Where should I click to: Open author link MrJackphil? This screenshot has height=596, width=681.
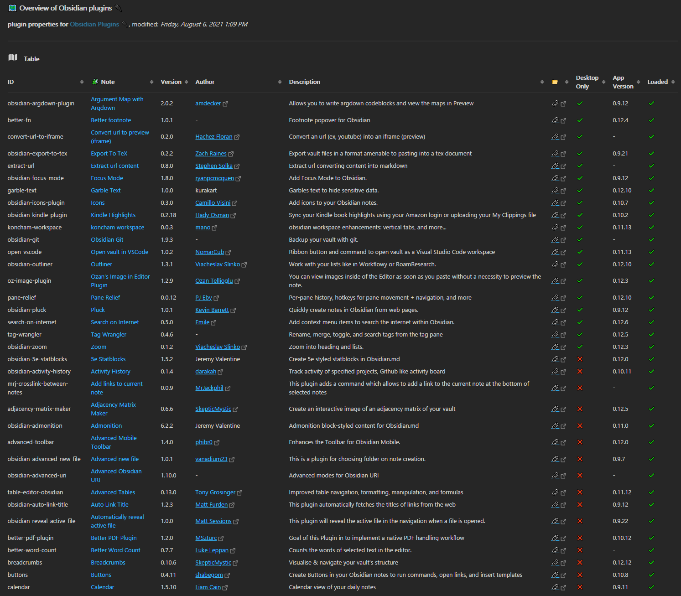pos(209,388)
